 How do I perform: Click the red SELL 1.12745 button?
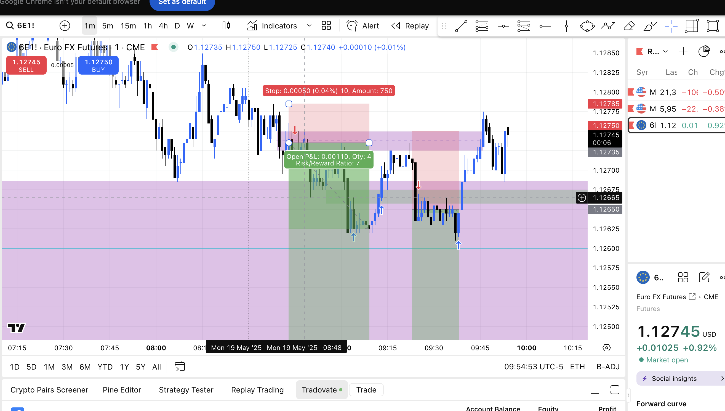[26, 65]
